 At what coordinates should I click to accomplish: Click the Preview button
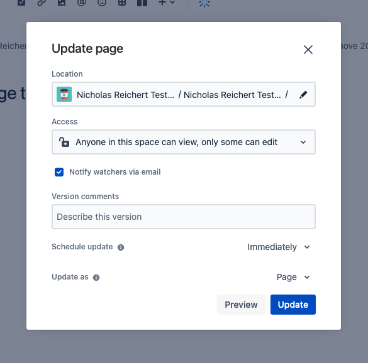[241, 305]
